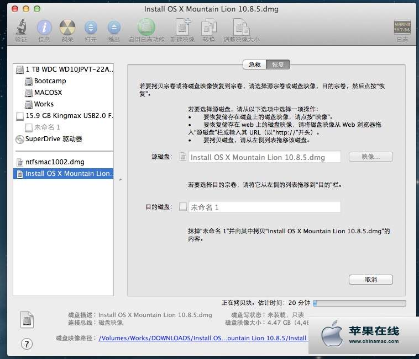Select ntfsmac1002.dmg in the sidebar

(64, 162)
